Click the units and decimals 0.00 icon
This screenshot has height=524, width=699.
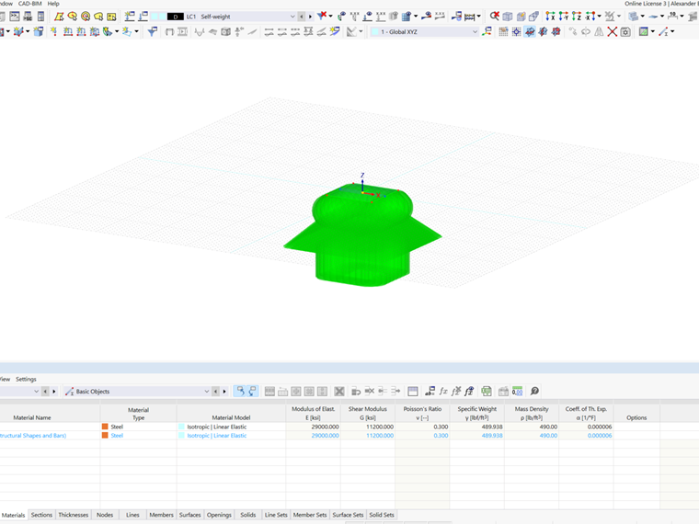coord(517,392)
